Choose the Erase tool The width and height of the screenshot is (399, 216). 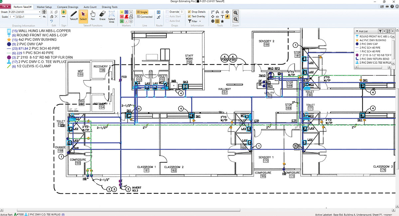pos(102,15)
